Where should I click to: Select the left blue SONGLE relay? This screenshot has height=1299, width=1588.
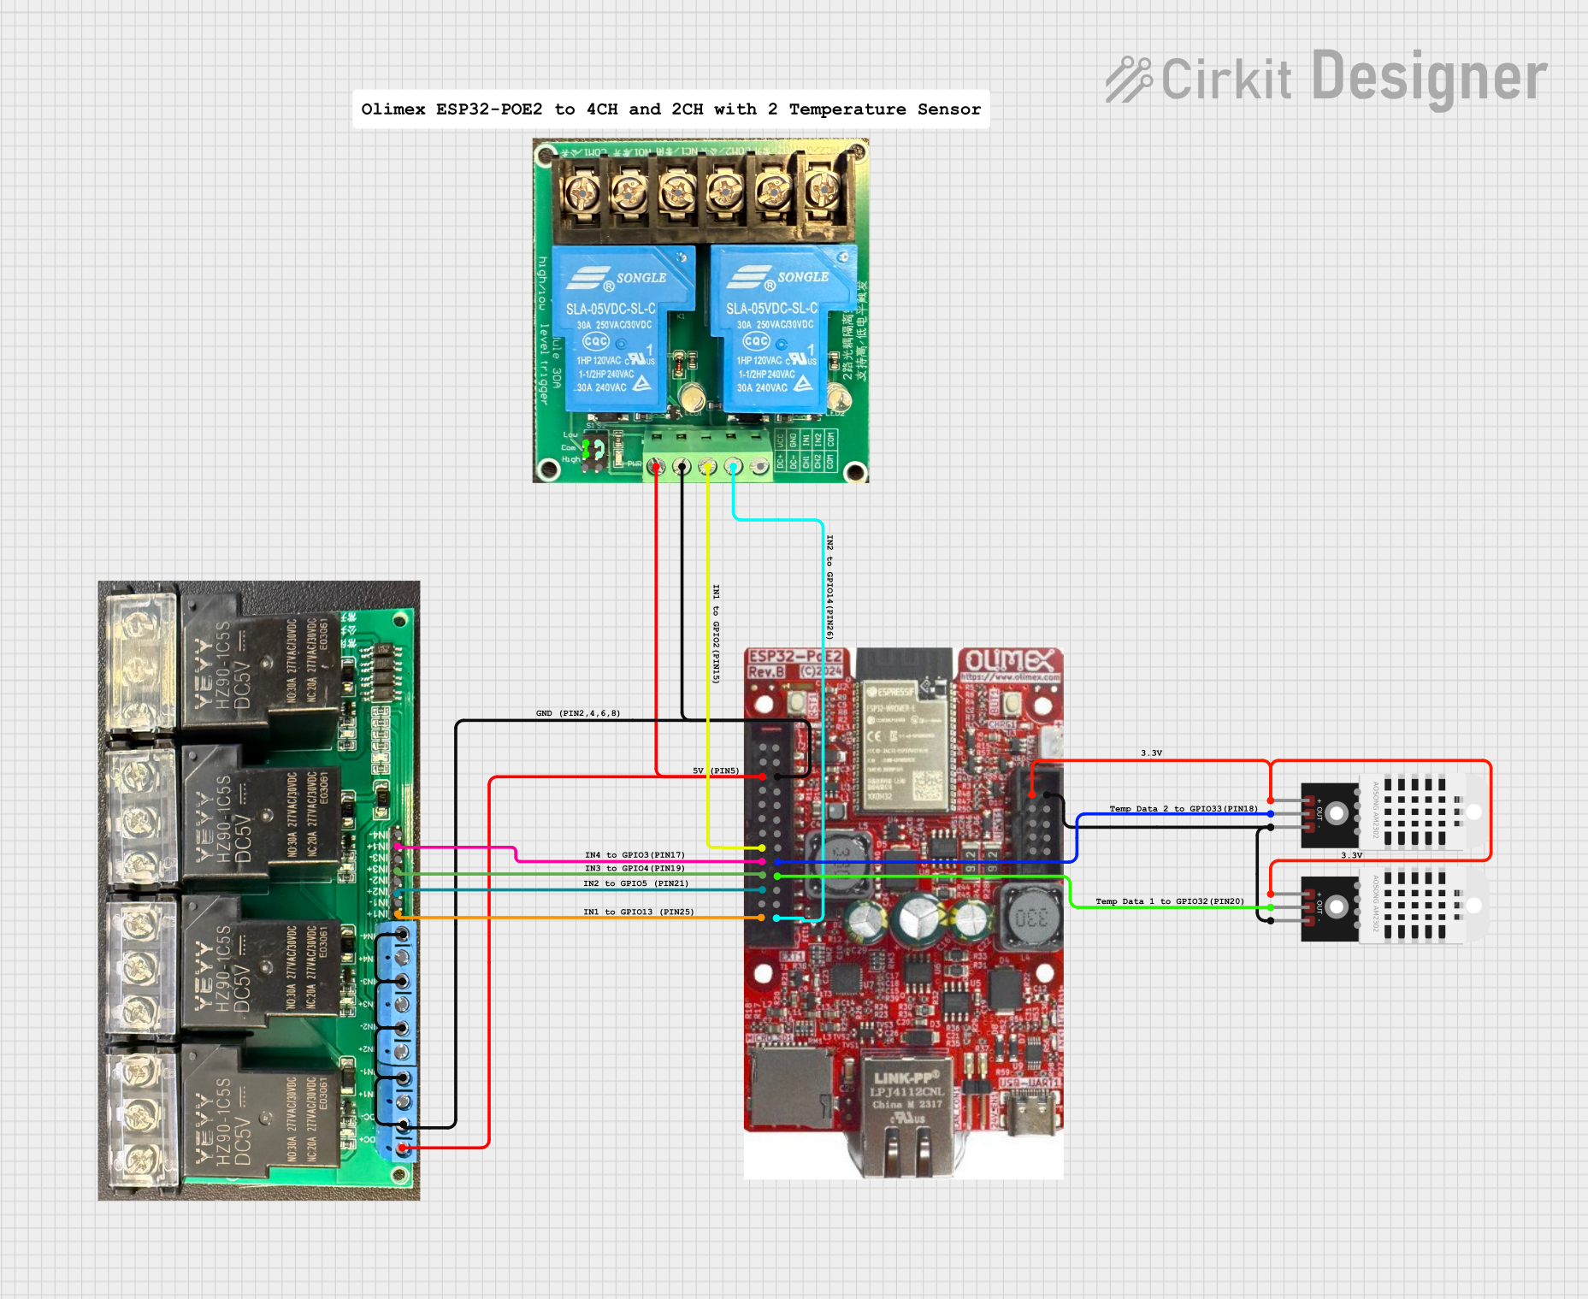624,328
